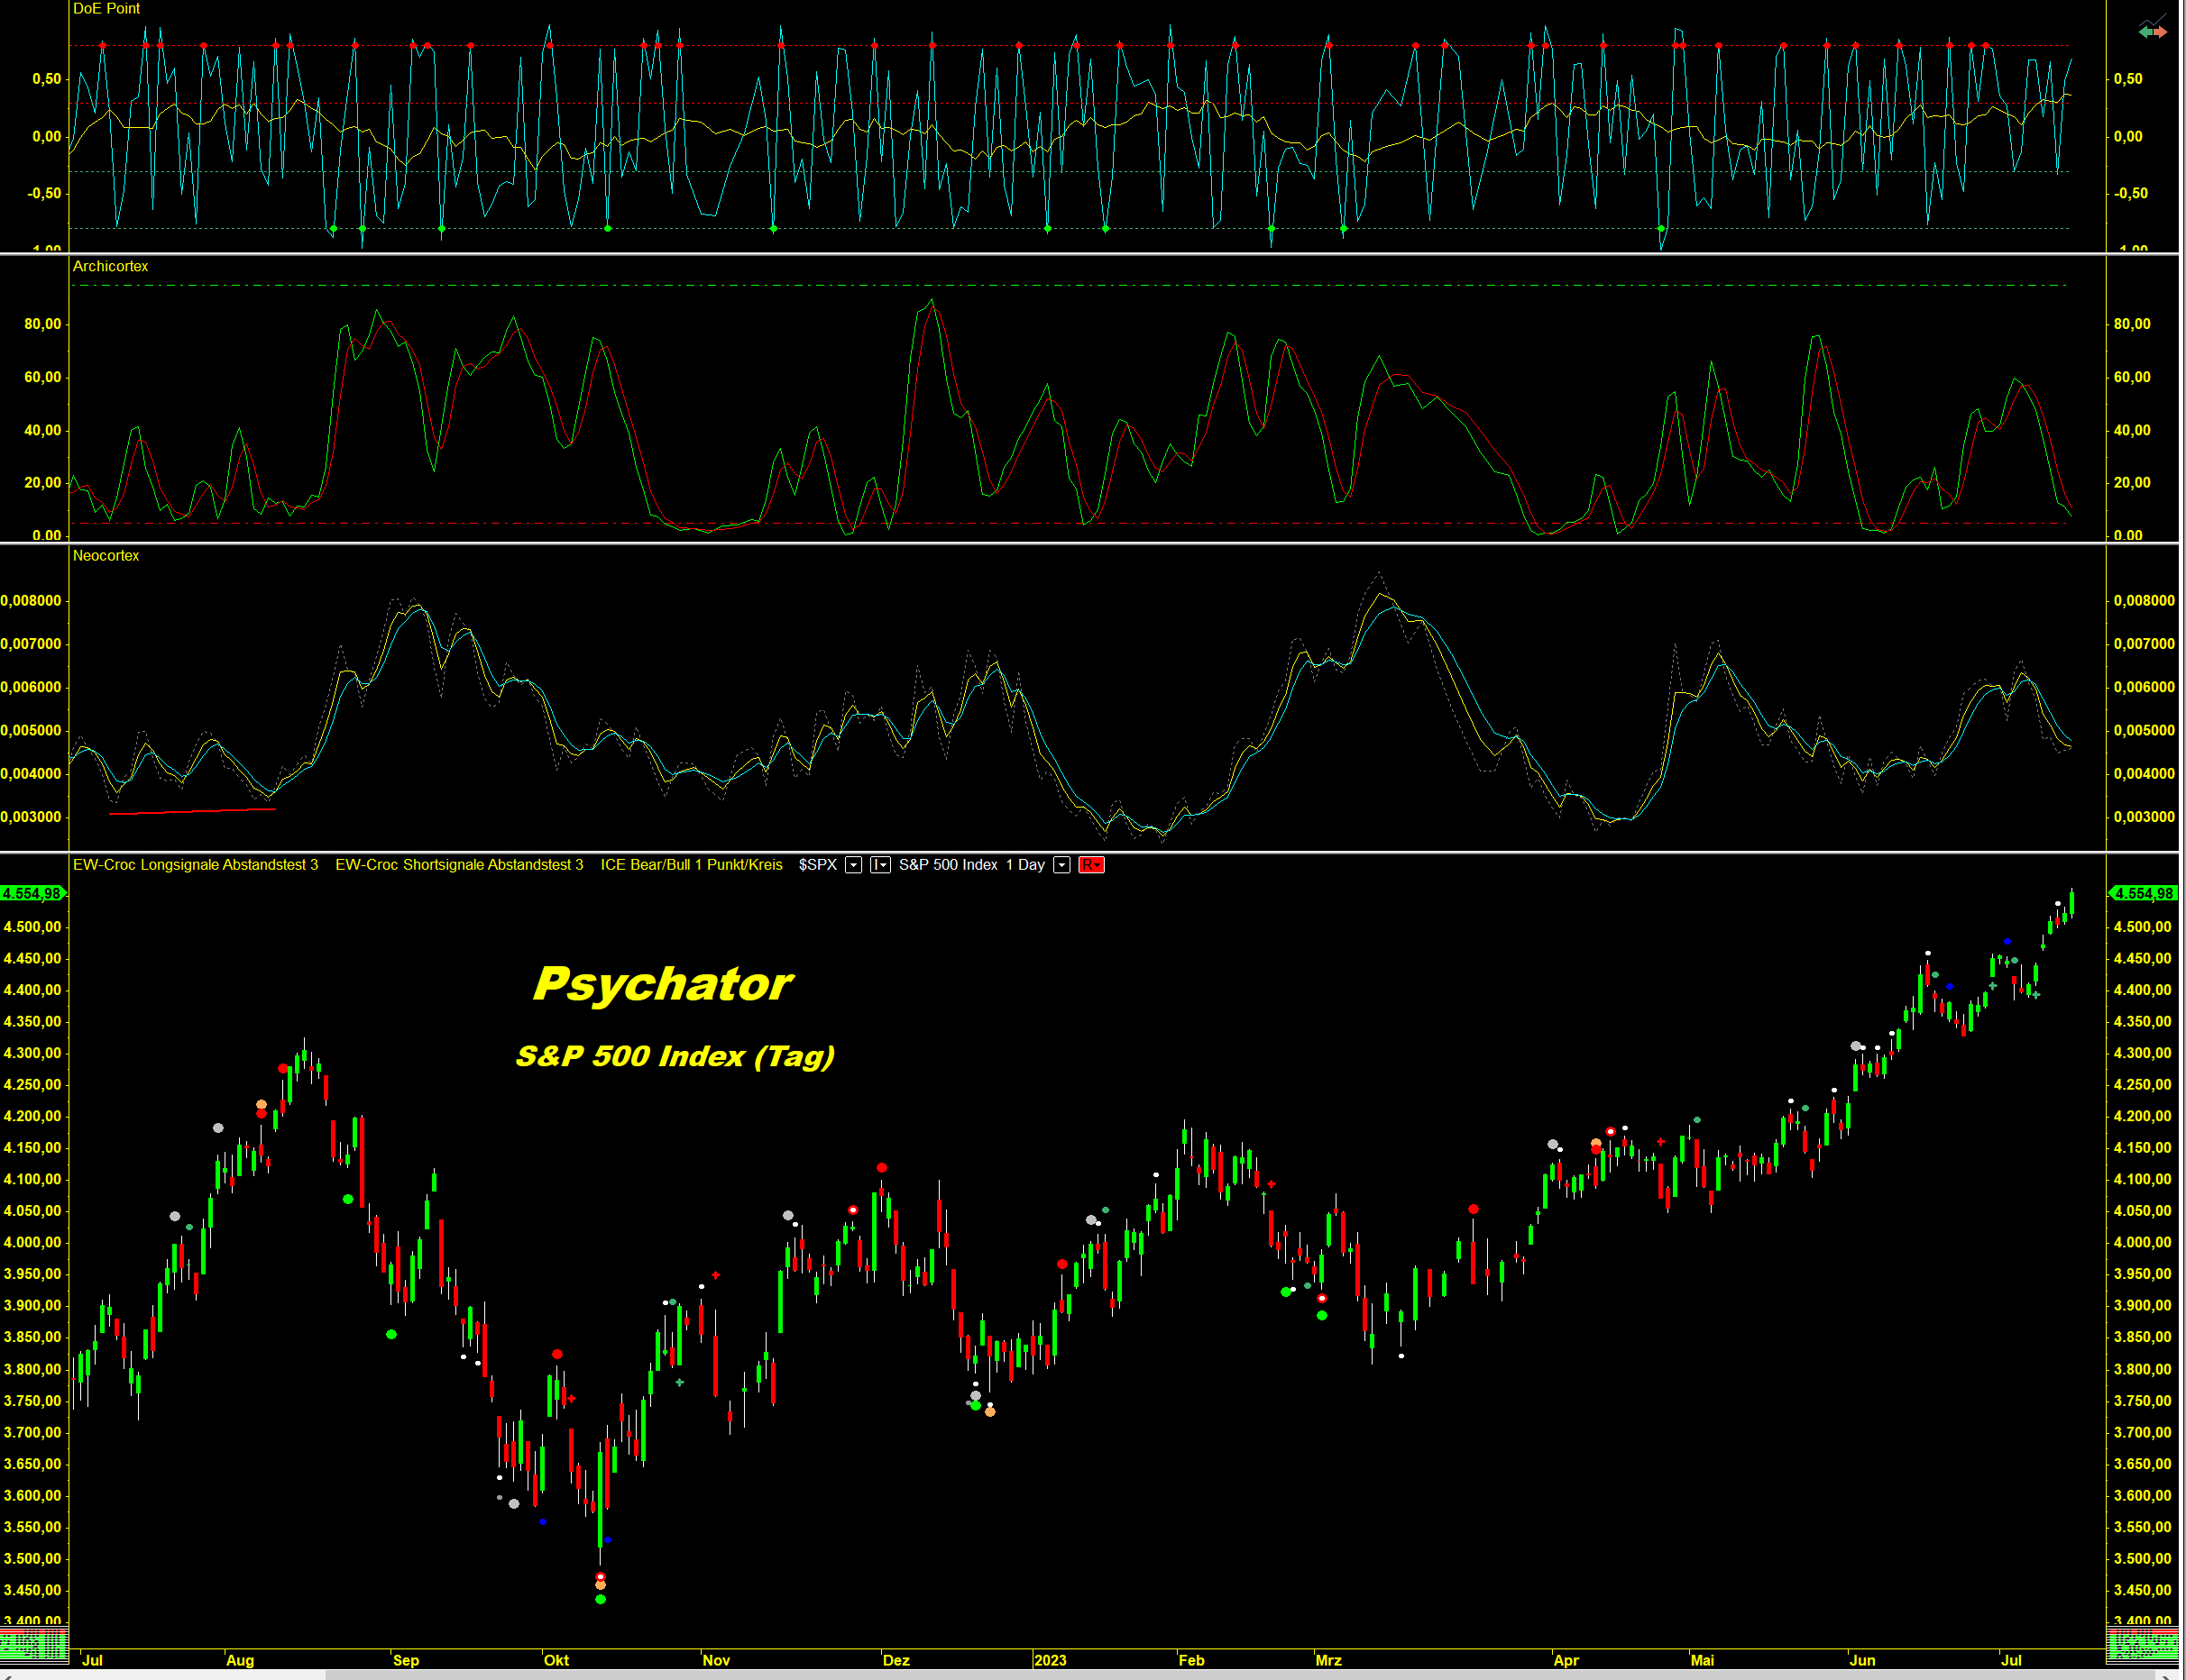Image resolution: width=2186 pixels, height=1680 pixels.
Task: Click the DoE Point panel title
Action: click(106, 9)
